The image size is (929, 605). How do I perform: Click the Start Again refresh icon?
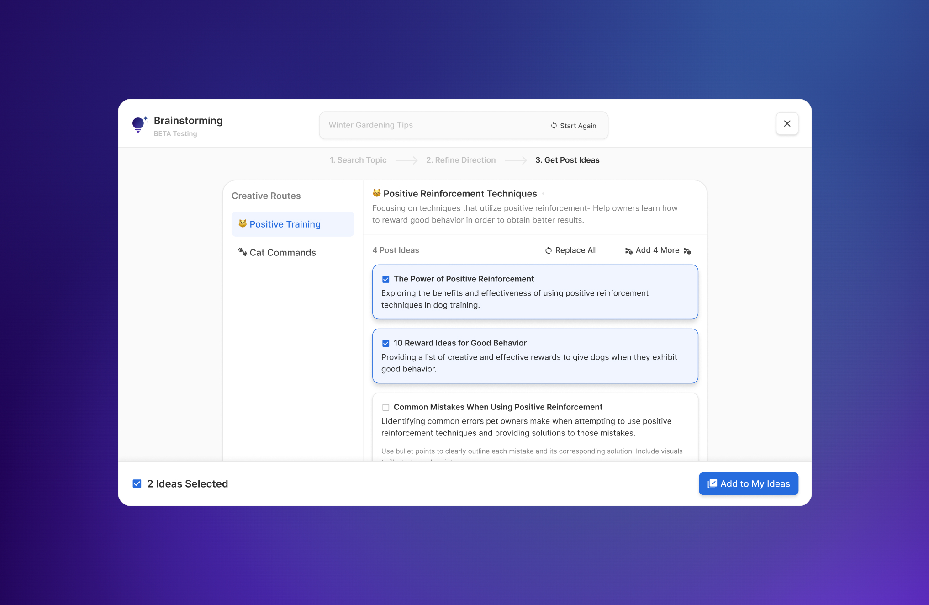554,126
